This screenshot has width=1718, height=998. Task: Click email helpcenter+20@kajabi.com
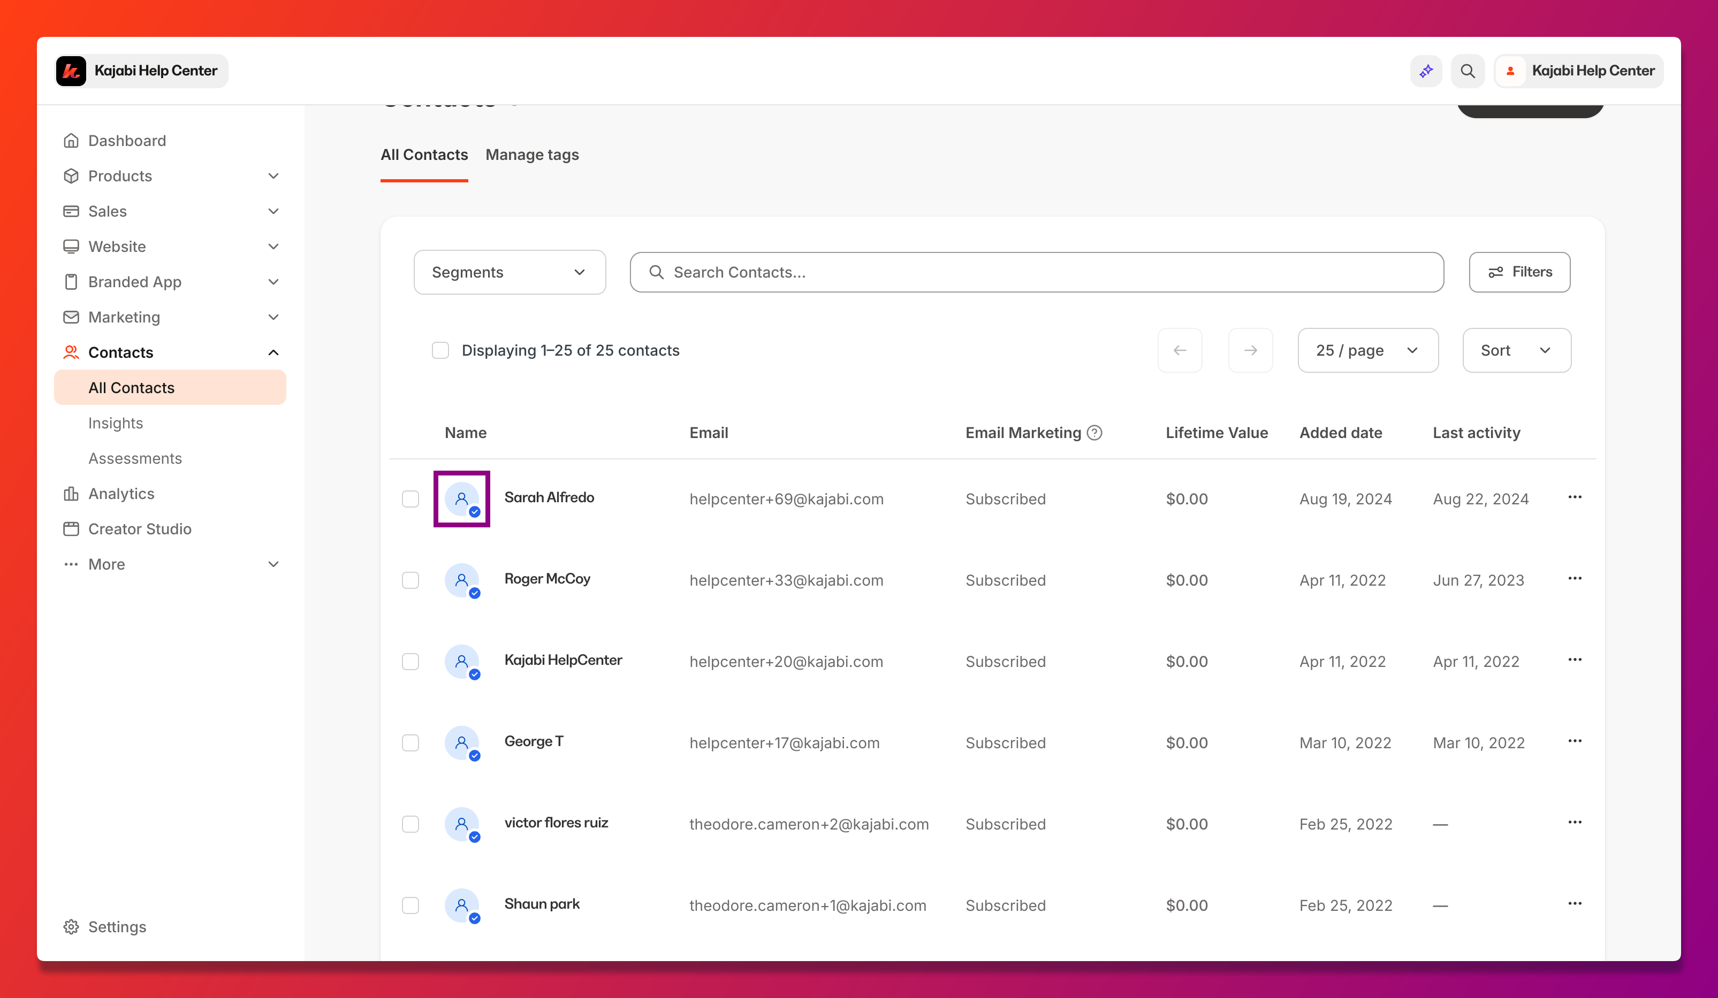(786, 662)
